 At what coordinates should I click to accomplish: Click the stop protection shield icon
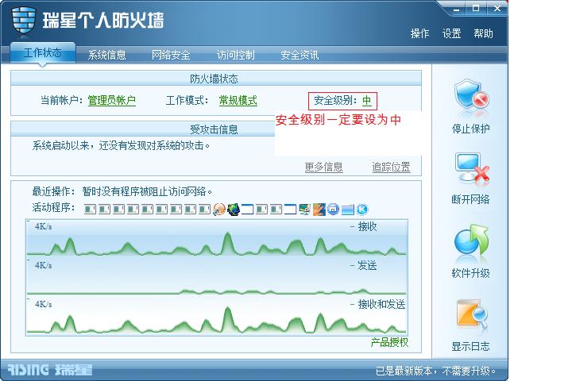(471, 94)
